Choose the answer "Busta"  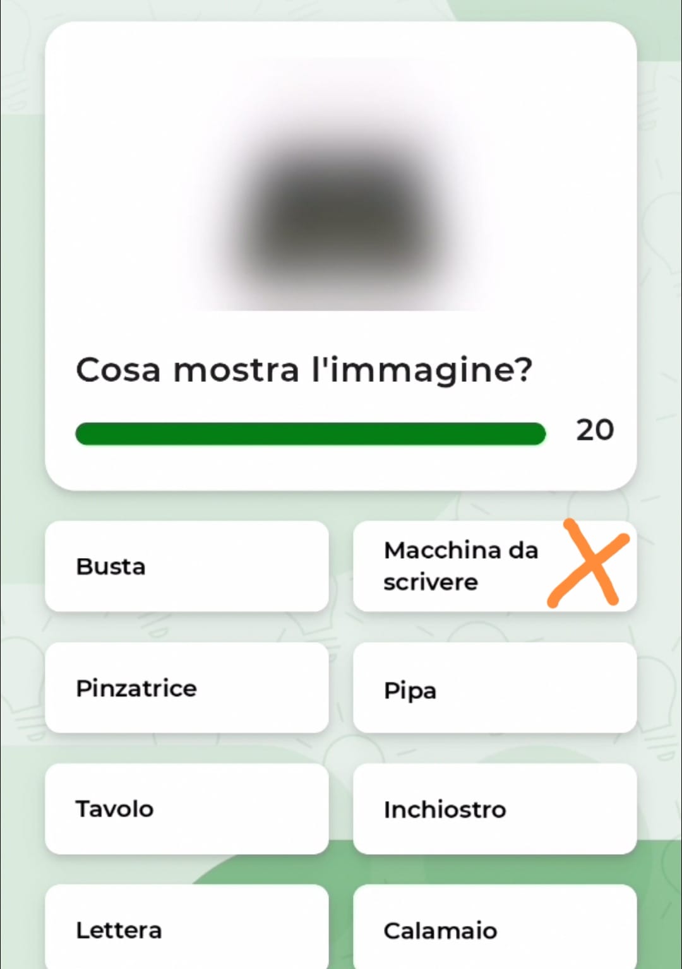pyautogui.click(x=187, y=566)
